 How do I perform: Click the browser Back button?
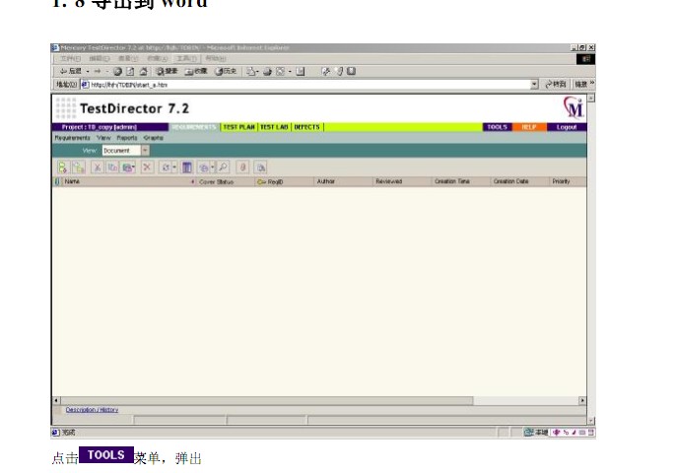click(71, 71)
